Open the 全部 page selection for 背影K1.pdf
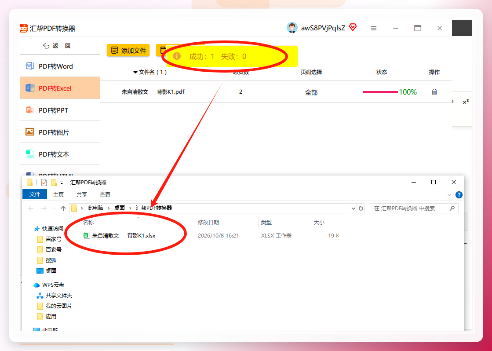Image resolution: width=492 pixels, height=351 pixels. coord(311,92)
